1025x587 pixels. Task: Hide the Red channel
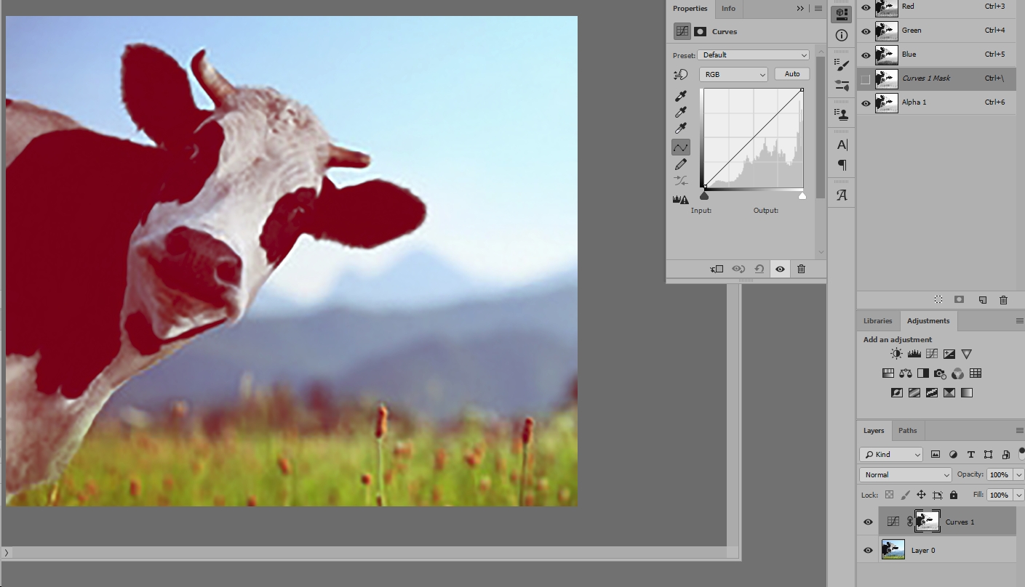tap(866, 7)
